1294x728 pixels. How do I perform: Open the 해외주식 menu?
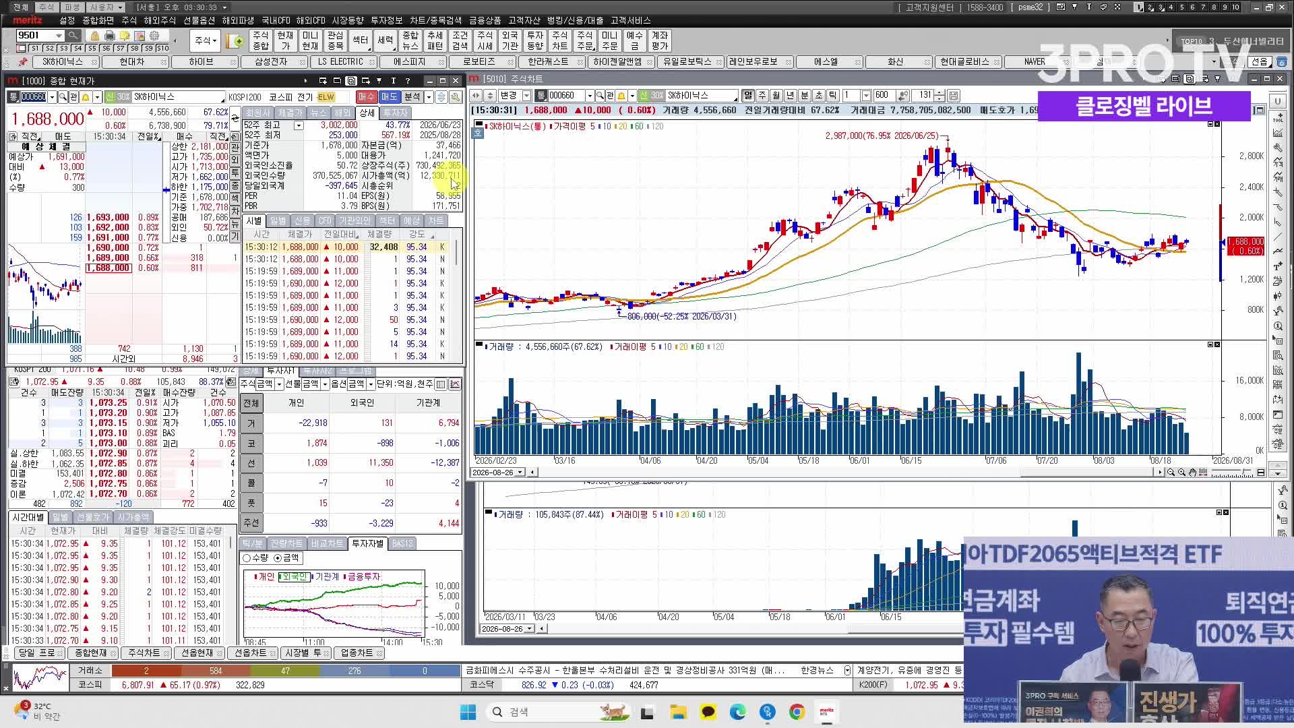point(159,21)
